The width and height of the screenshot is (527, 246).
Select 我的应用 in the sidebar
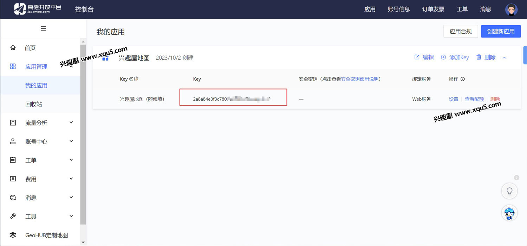[40, 85]
